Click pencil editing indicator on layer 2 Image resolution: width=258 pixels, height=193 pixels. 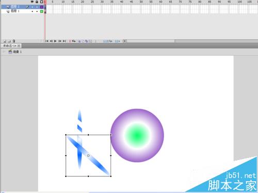tap(27, 7)
